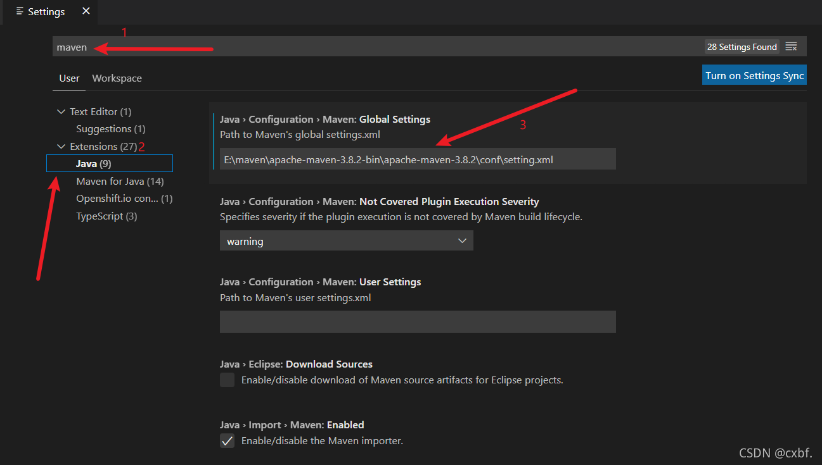Select Suggestions (1) in the tree

click(111, 129)
